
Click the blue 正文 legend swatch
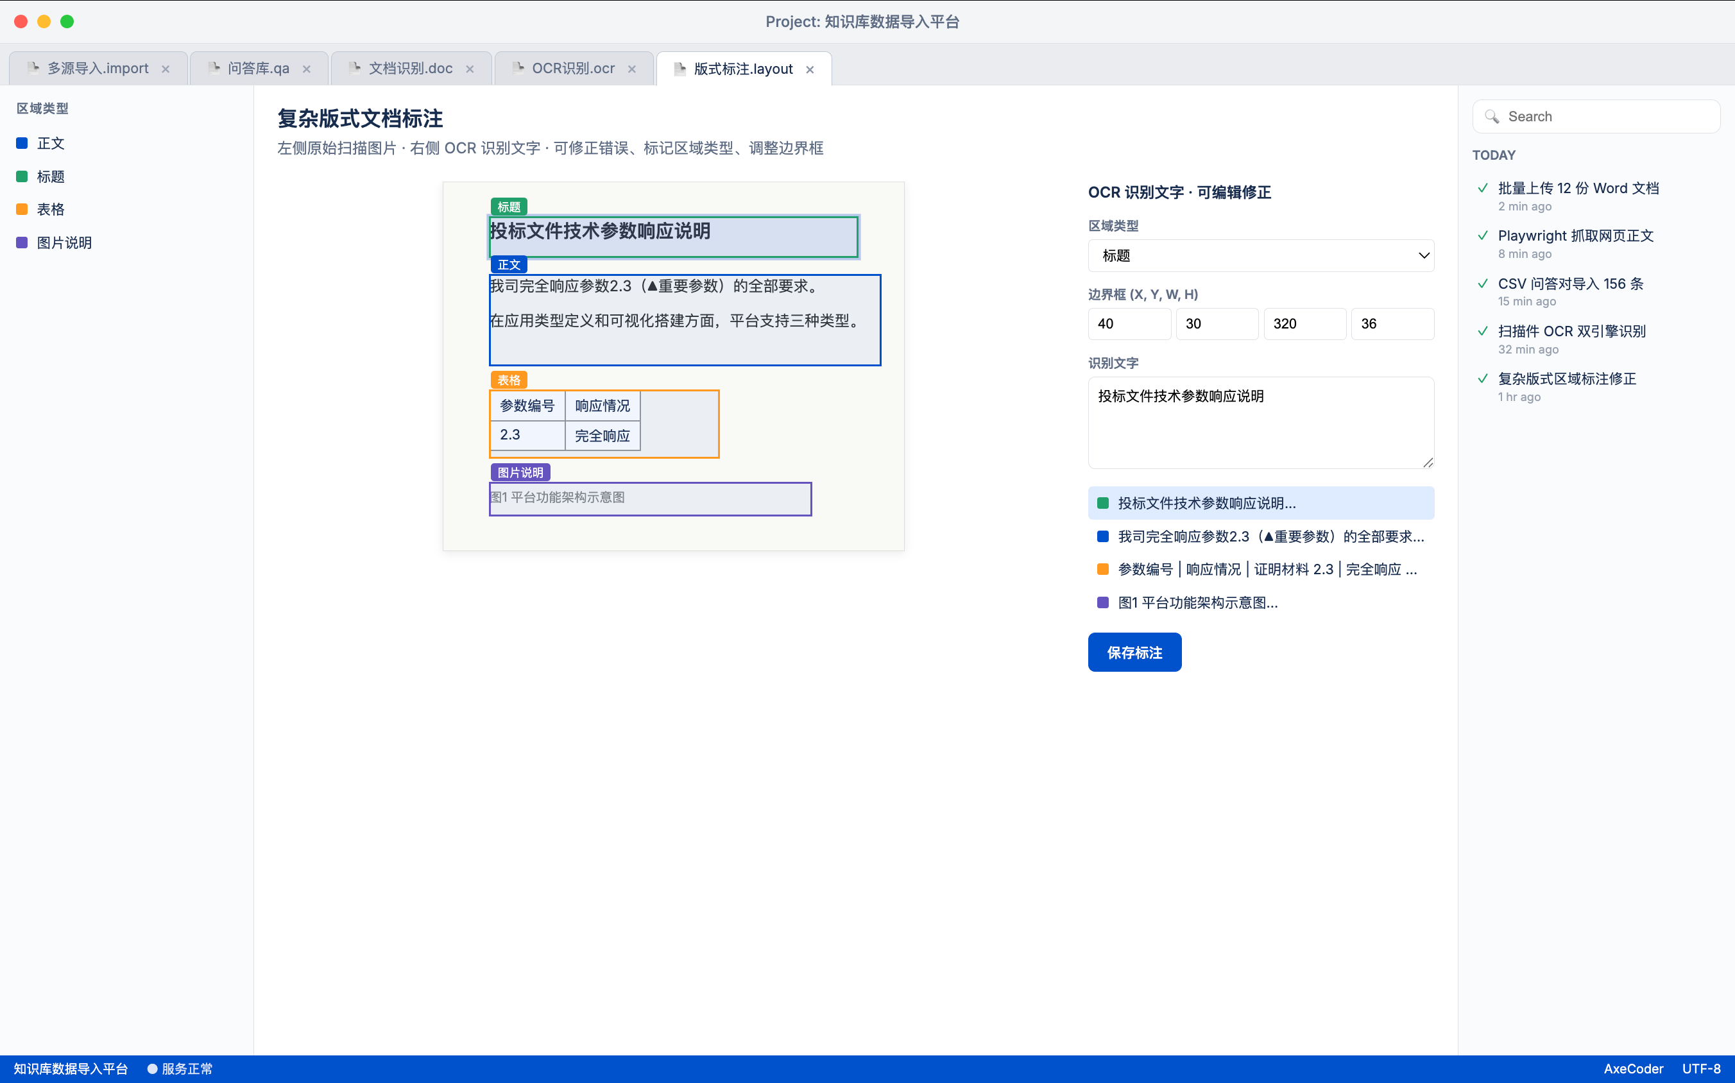coord(22,143)
